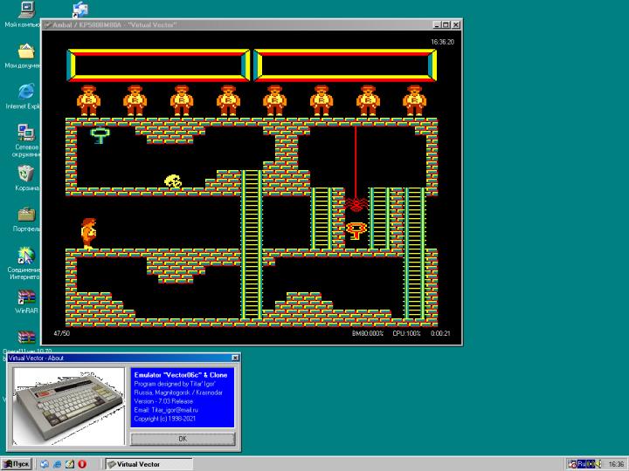Maximize the Virtual Vector emulator window
The width and height of the screenshot is (629, 471).
[446, 24]
